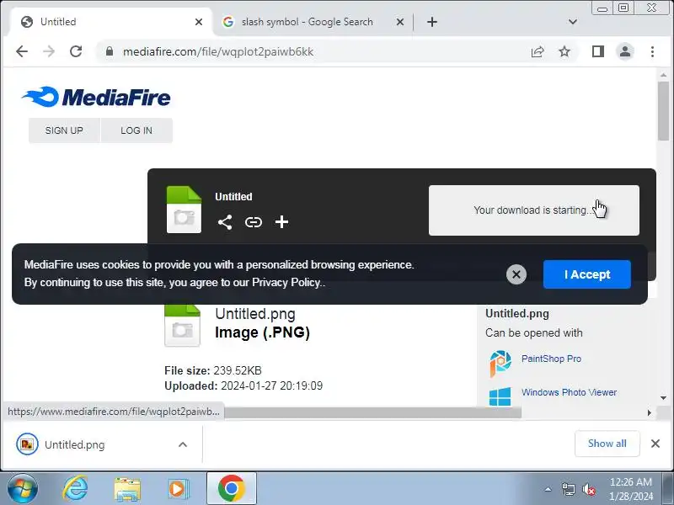
Task: Bookmark page with the star icon
Action: coord(564,52)
